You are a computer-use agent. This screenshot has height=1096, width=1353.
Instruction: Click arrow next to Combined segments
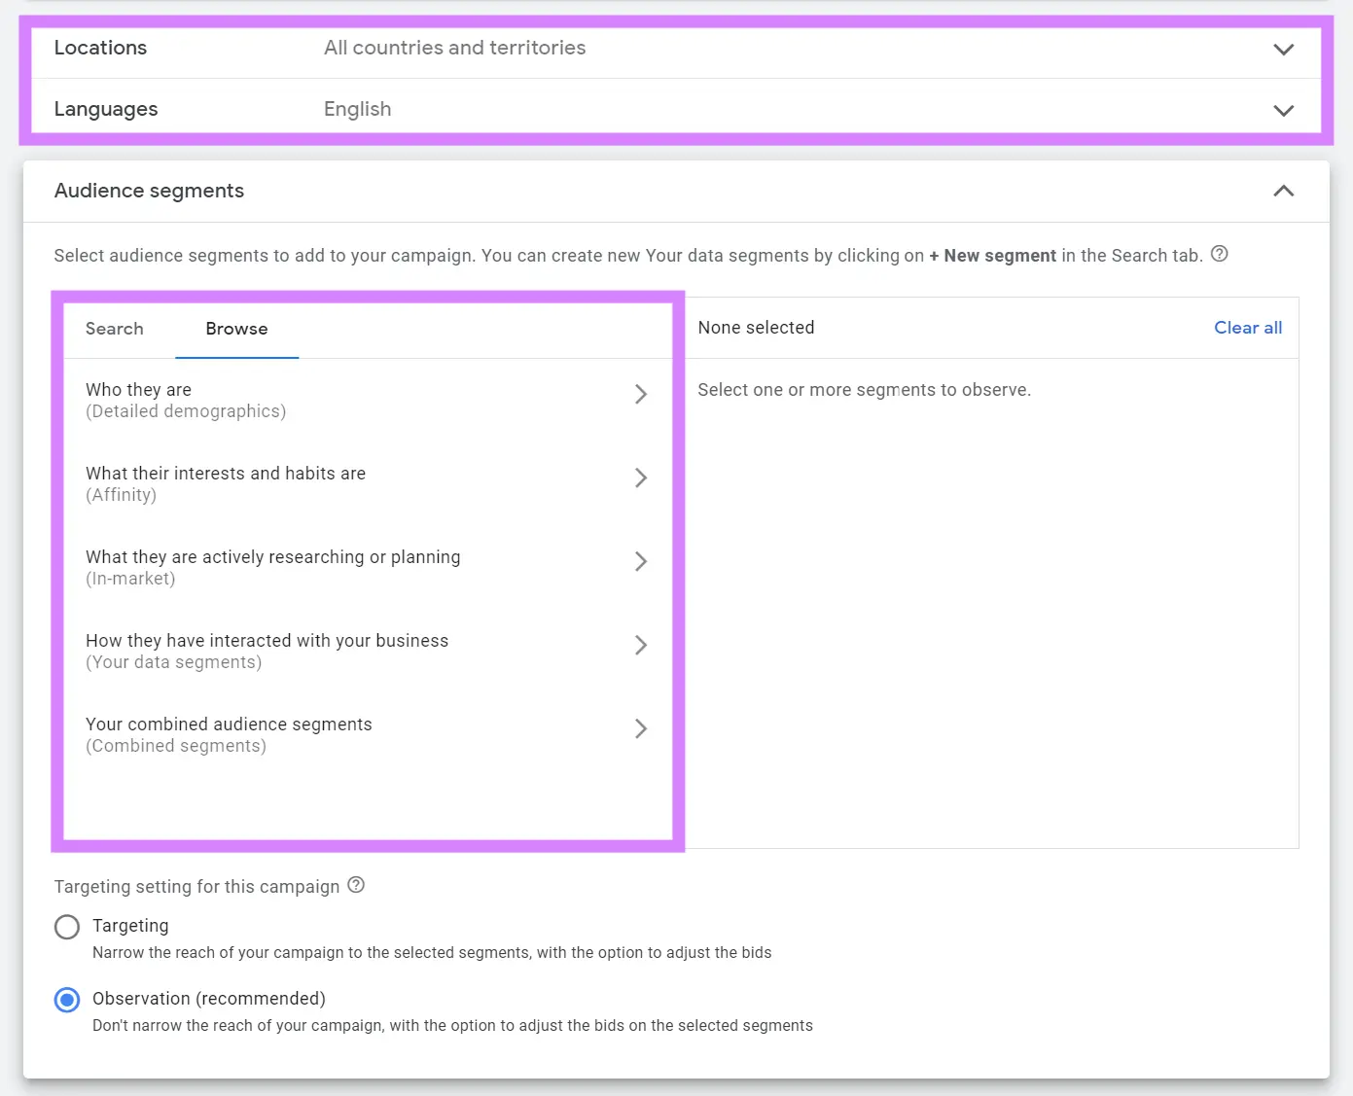(640, 728)
